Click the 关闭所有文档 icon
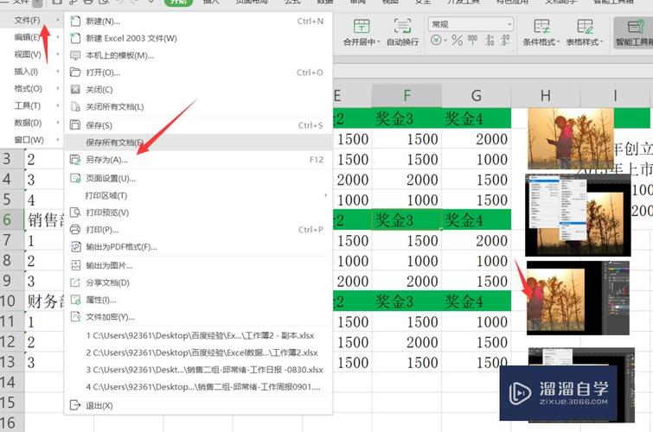Image resolution: width=653 pixels, height=432 pixels. (x=75, y=106)
